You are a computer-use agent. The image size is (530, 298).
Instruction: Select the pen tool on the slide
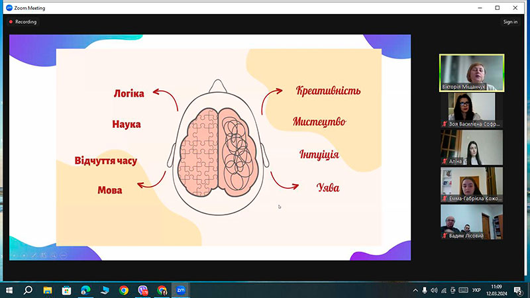pos(34,256)
